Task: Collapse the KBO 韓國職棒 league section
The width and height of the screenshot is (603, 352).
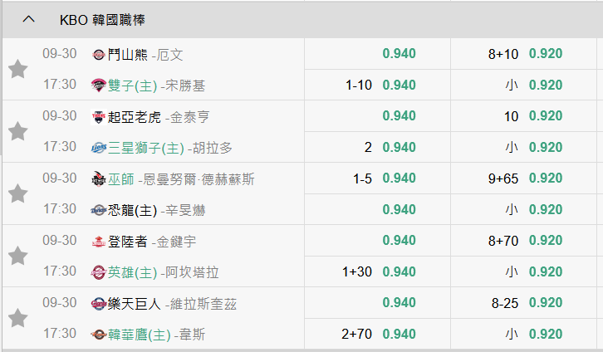Action: [29, 19]
